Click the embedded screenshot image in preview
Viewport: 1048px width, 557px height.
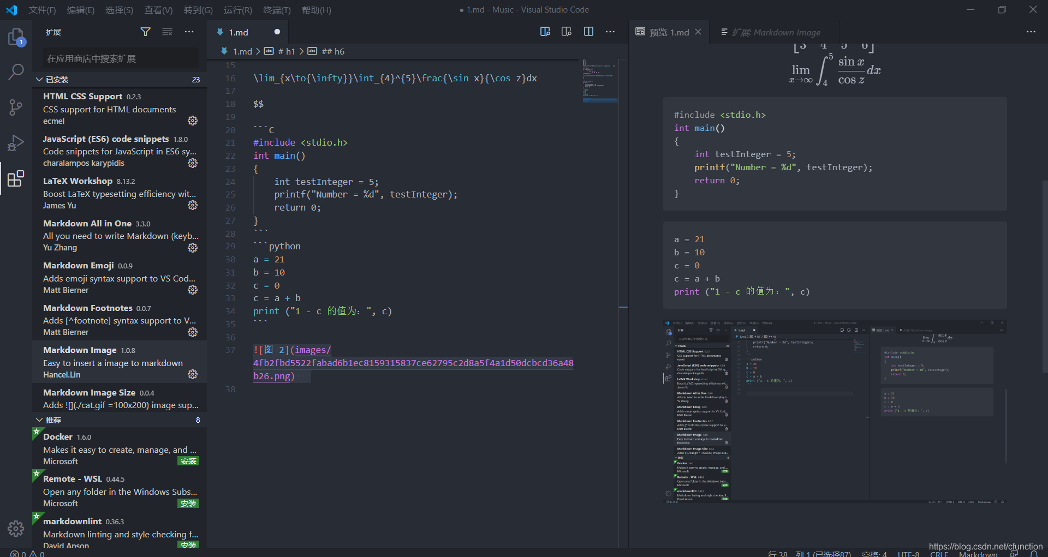835,411
